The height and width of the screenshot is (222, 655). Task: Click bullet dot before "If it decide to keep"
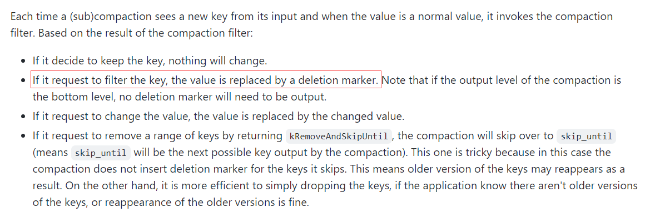pyautogui.click(x=24, y=62)
